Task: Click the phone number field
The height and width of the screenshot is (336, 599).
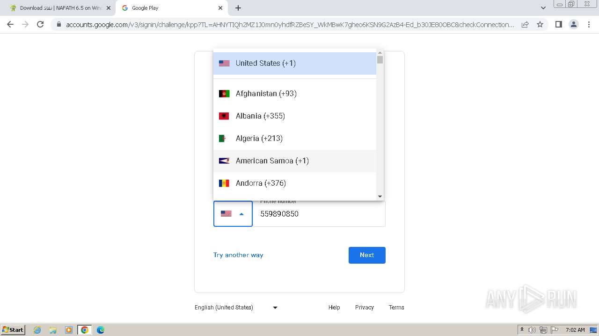Action: click(x=319, y=214)
